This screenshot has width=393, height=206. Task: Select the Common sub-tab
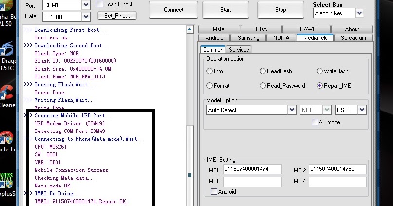click(213, 50)
